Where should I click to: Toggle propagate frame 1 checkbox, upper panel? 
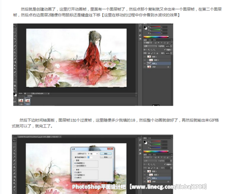click(x=165, y=49)
